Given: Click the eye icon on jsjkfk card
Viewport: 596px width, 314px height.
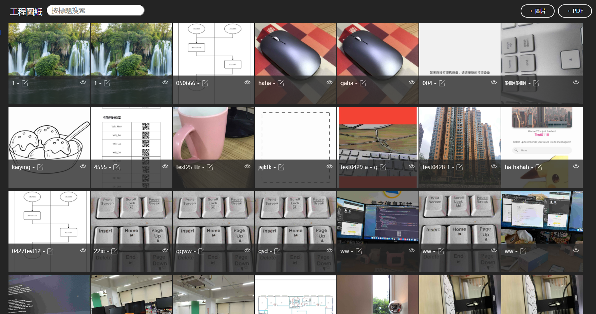Looking at the screenshot, I should (x=330, y=166).
